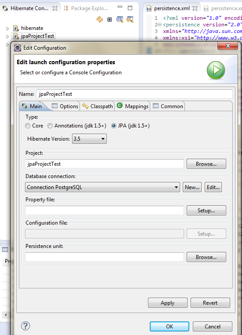Select the Core type radio button
This screenshot has width=242, height=335.
pos(28,126)
